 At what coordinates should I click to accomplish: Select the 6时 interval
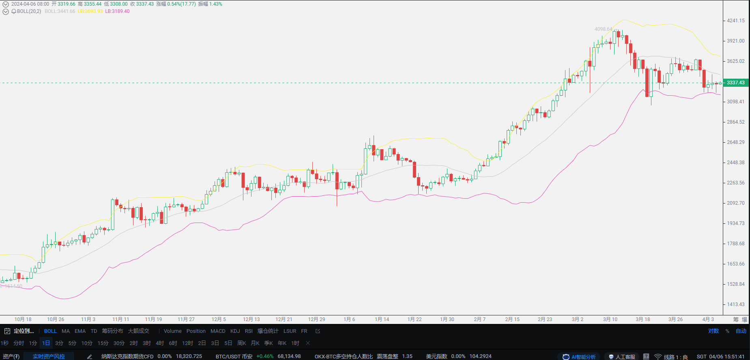click(173, 343)
